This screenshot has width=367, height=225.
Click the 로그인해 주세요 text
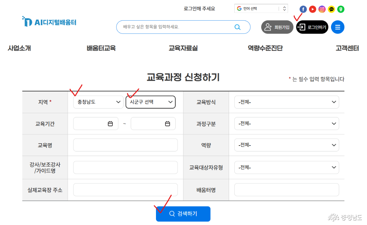pyautogui.click(x=199, y=9)
